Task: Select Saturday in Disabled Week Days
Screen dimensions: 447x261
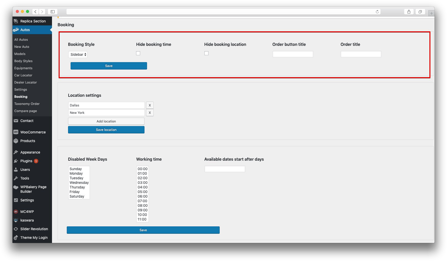Action: [x=79, y=196]
